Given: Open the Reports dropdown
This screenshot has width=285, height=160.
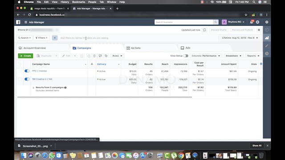Looking at the screenshot, I should 253,56.
